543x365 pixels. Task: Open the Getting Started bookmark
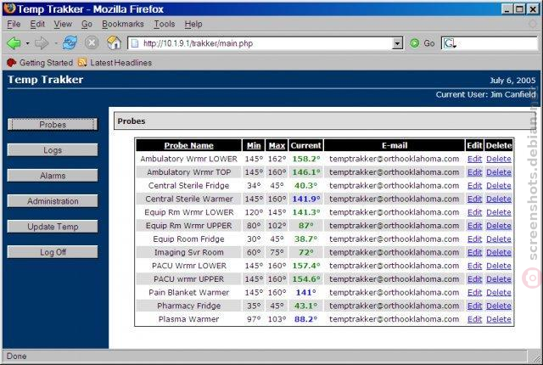click(x=40, y=63)
